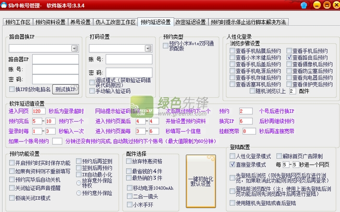This screenshot has width=340, height=212.
Task: Open 预约时提示停止运行脚本解决方法 tab
Action: click(x=248, y=22)
